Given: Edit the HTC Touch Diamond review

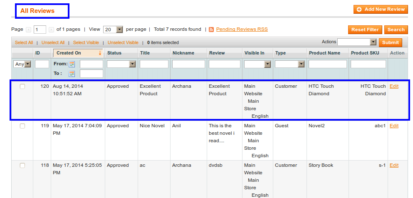Looking at the screenshot, I should click(x=394, y=87).
